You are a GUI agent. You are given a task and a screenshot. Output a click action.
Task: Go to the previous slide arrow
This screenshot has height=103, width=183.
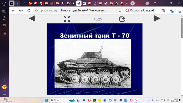pos(32,19)
